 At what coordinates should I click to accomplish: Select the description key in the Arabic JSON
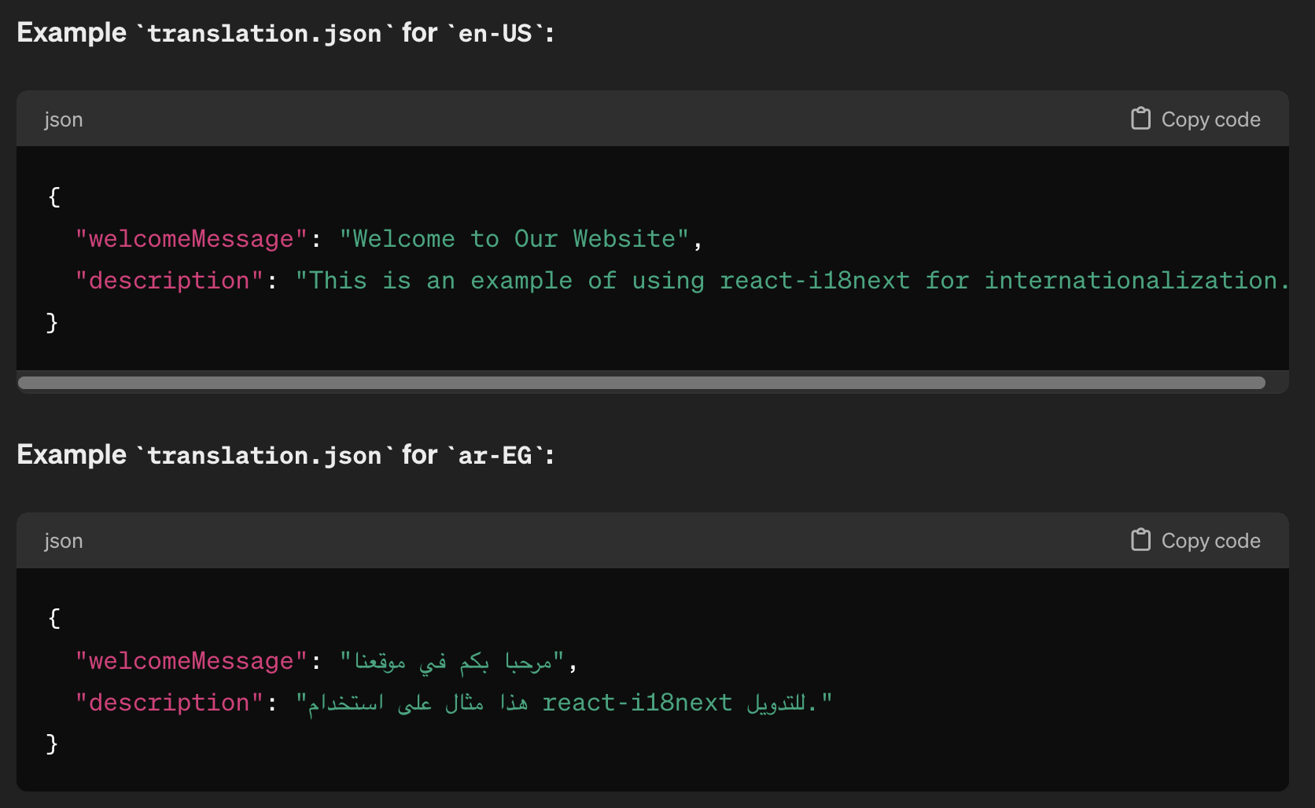coord(168,702)
